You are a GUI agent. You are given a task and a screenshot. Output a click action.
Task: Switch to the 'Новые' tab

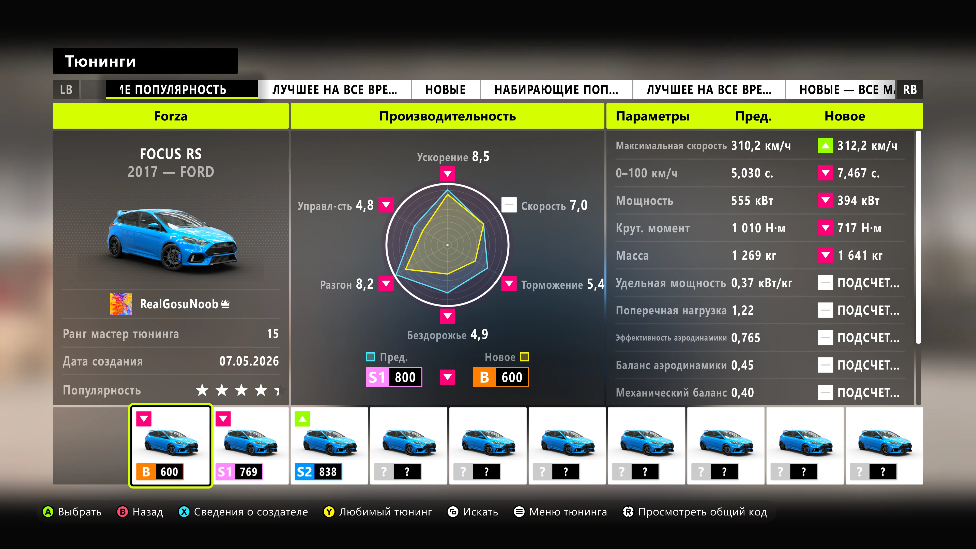[x=446, y=89]
